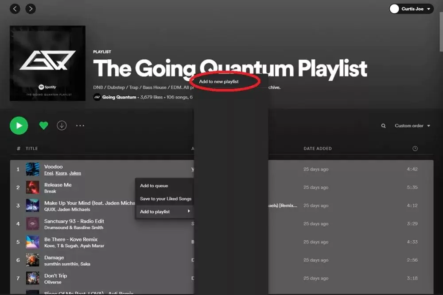
Task: Sort by the DATE ADDED column
Action: pos(318,148)
